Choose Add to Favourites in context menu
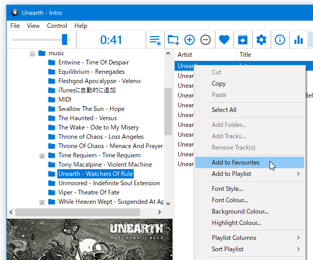The width and height of the screenshot is (313, 260). [249, 163]
